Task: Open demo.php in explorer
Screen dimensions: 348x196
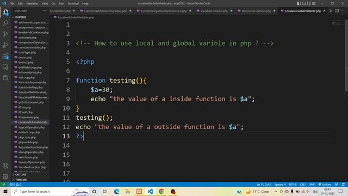Action: 25,57
